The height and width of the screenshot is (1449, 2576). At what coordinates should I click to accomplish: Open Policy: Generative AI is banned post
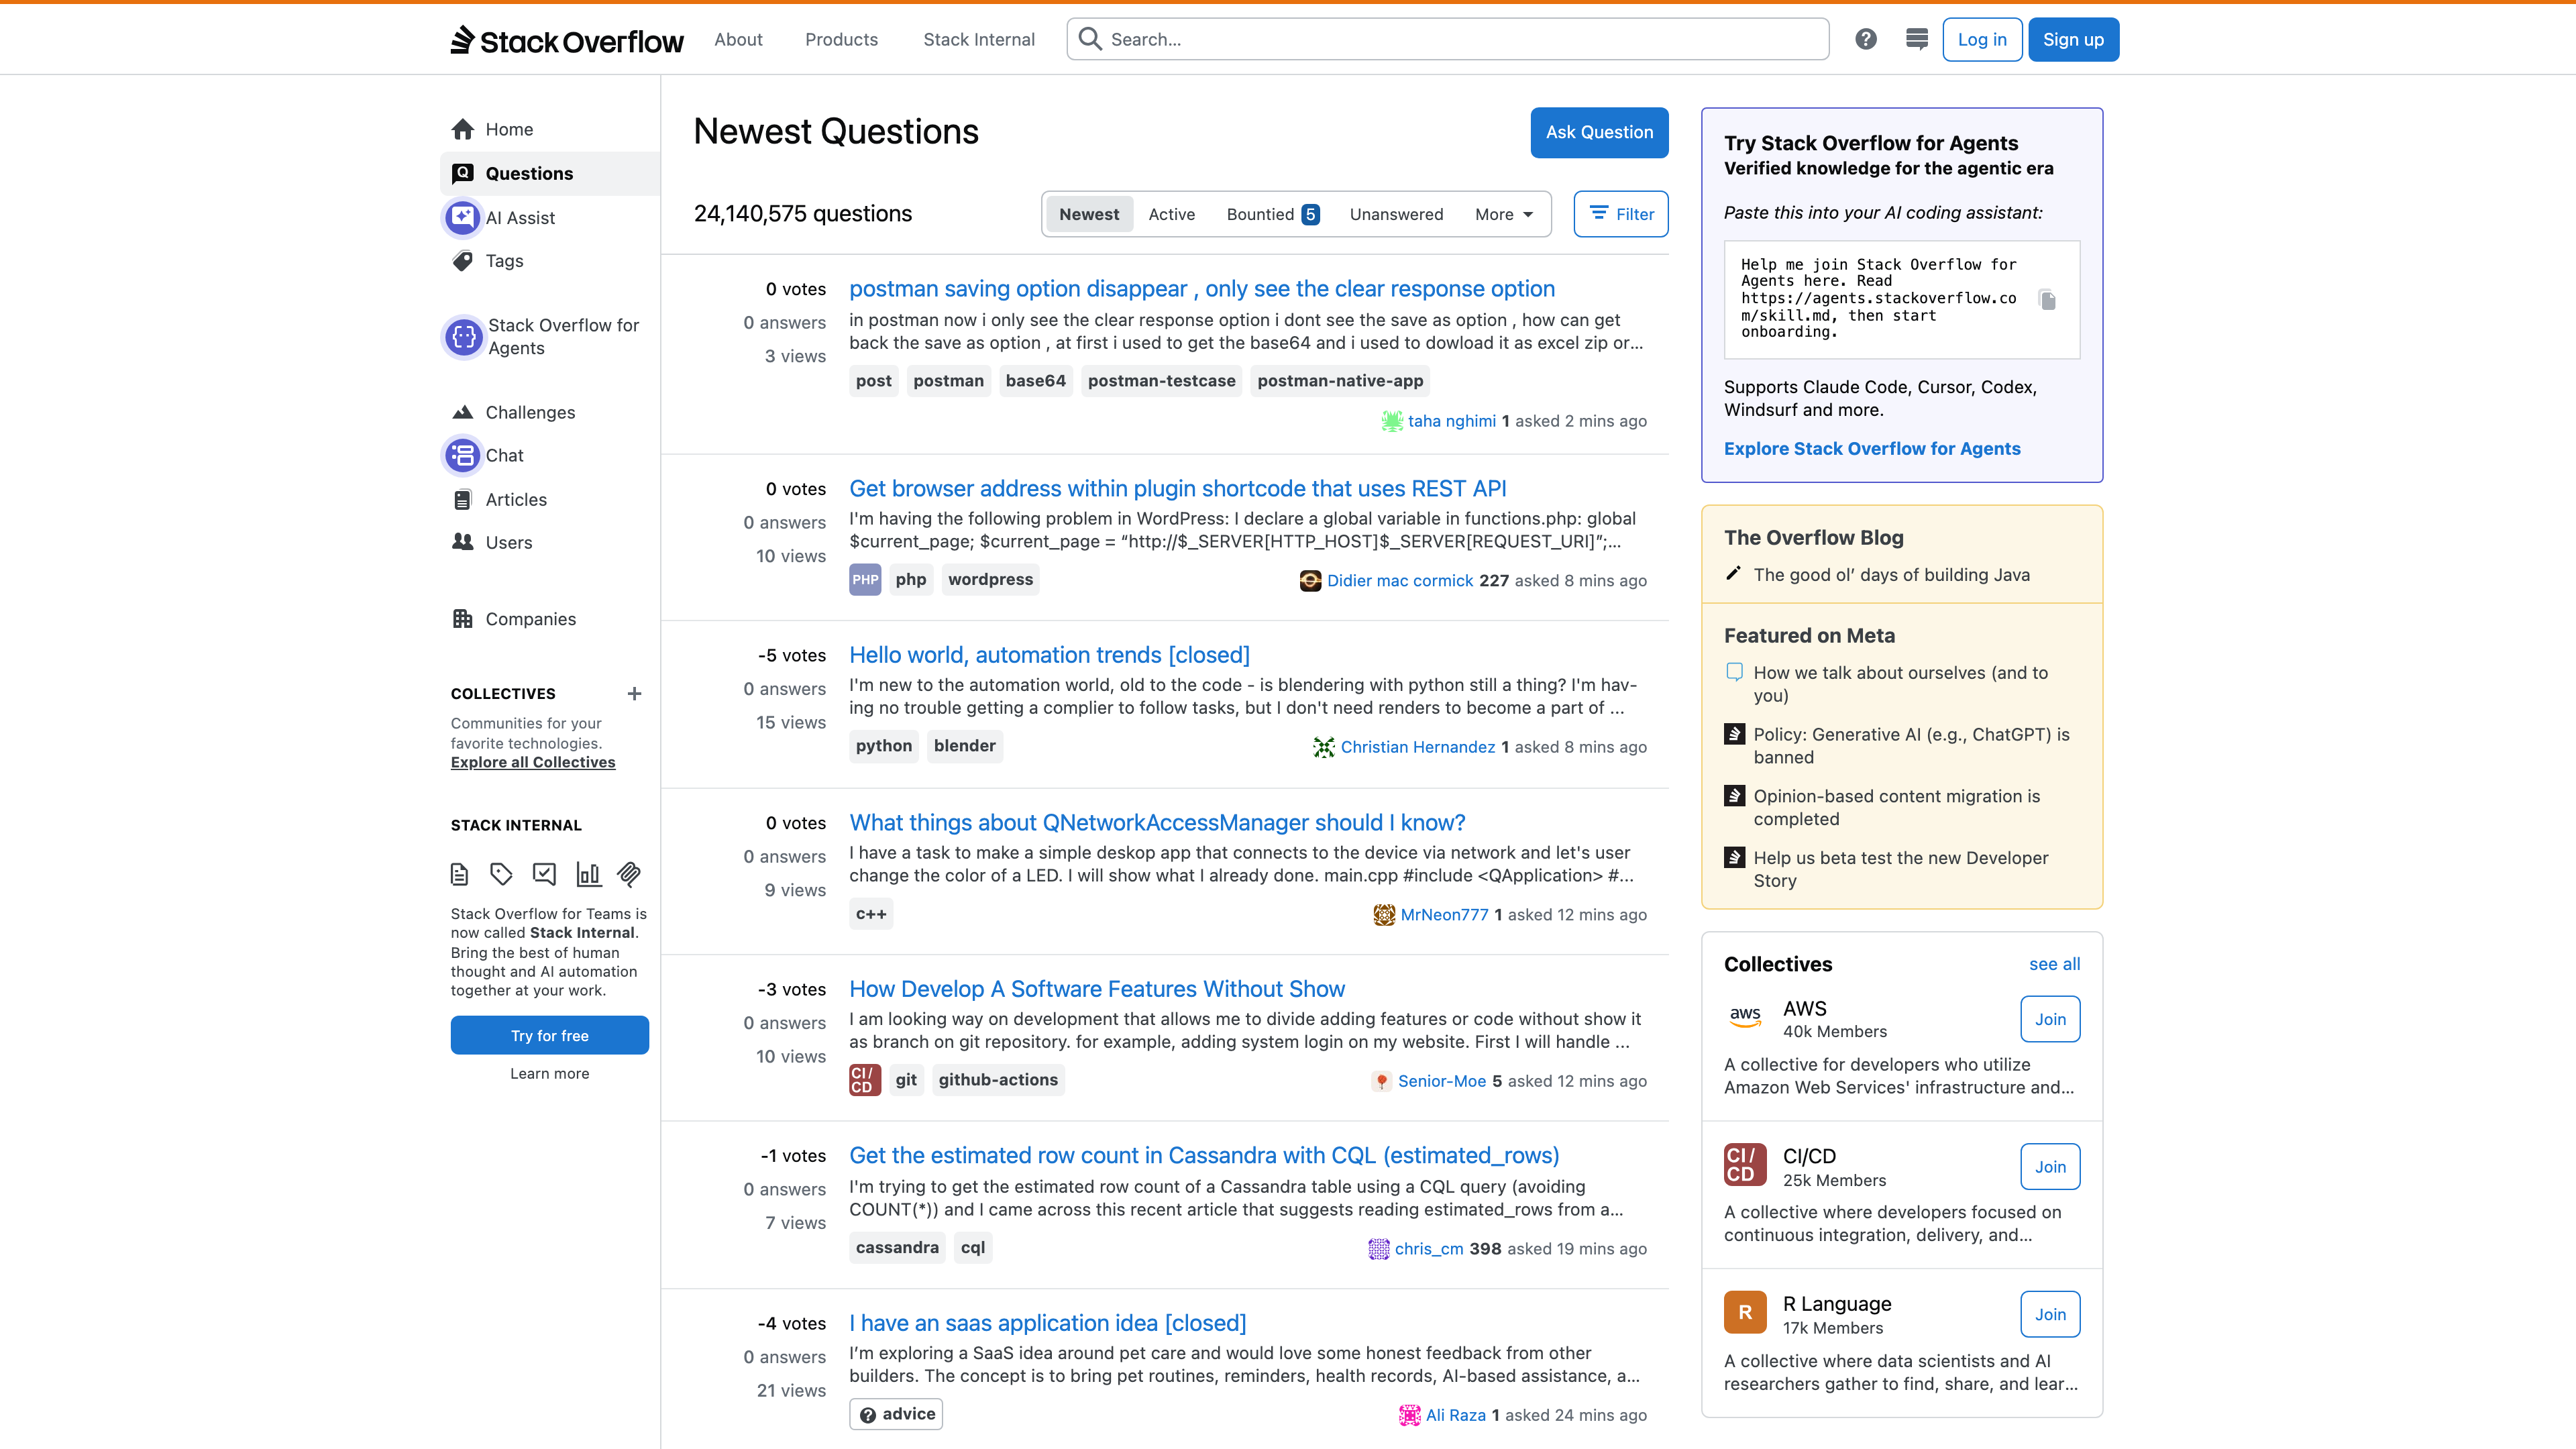point(1911,745)
